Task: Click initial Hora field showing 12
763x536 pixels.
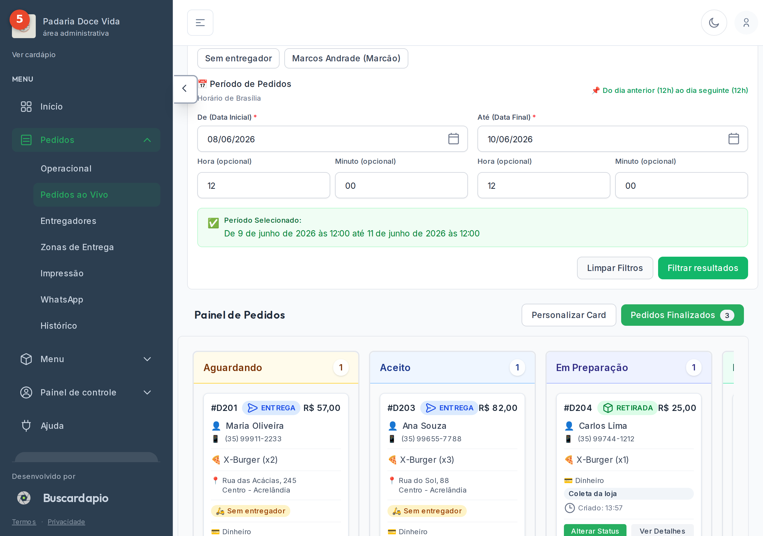Action: tap(263, 185)
